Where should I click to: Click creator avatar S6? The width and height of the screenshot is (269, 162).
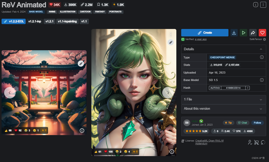[x=187, y=123]
